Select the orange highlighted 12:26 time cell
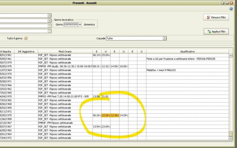This screenshot has height=148, width=237. click(x=106, y=115)
